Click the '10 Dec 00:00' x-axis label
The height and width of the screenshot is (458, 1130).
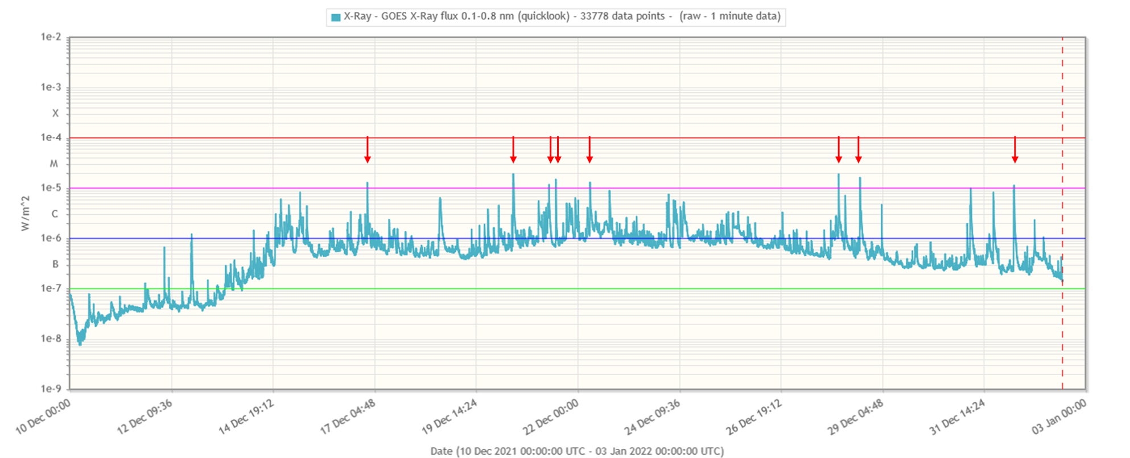click(x=43, y=417)
